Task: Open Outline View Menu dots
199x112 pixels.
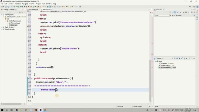Action: (x=189, y=58)
